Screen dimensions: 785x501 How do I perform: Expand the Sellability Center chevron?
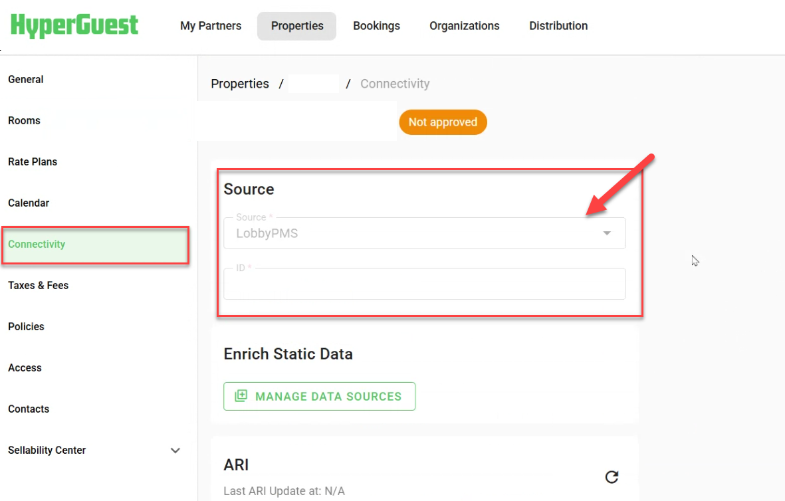[175, 451]
